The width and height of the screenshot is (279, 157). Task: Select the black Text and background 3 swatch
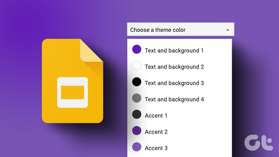(x=137, y=82)
